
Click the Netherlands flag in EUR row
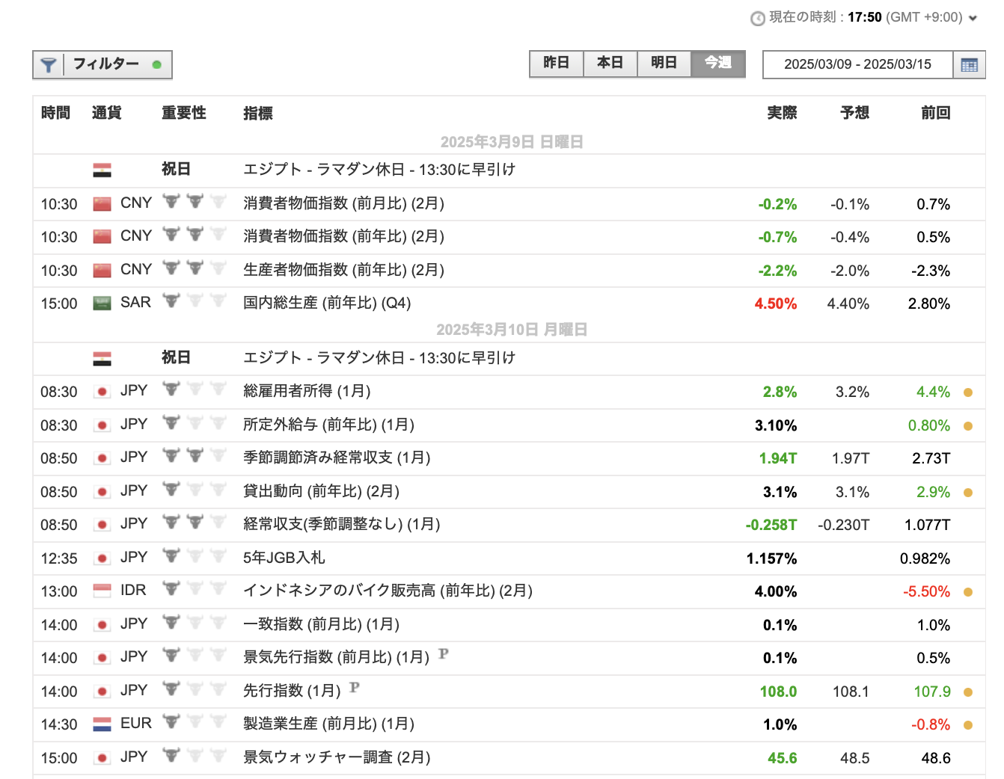(x=102, y=724)
